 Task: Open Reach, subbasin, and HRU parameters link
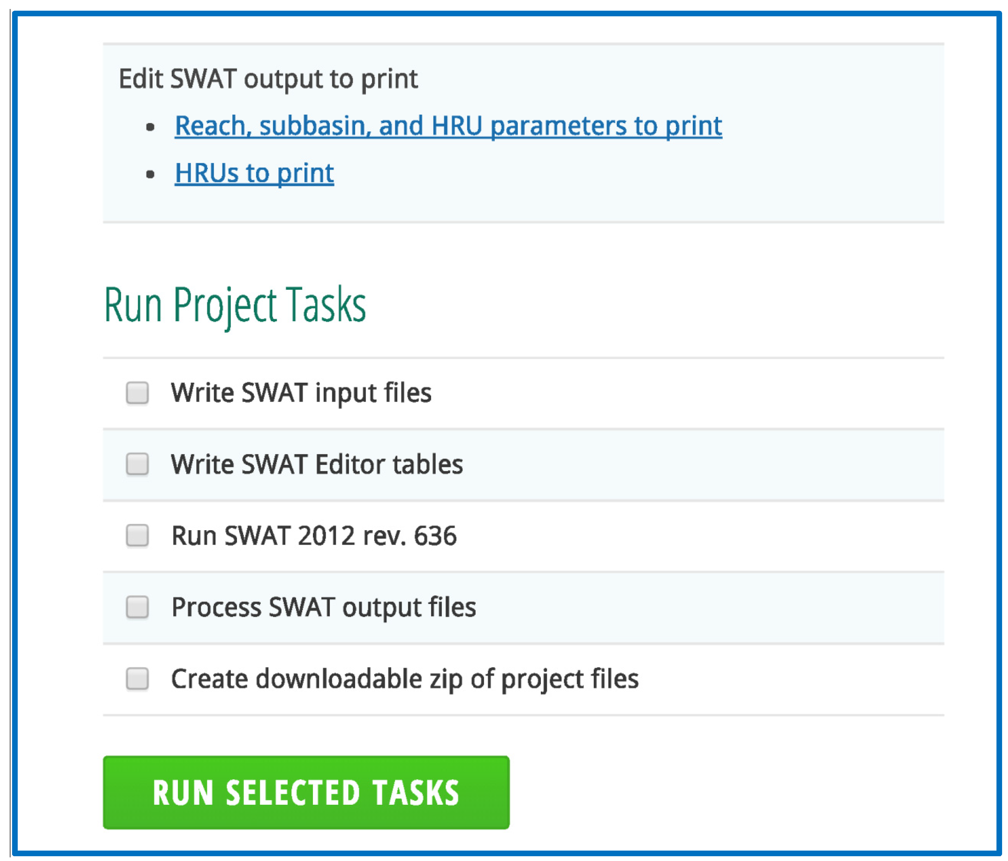click(447, 125)
